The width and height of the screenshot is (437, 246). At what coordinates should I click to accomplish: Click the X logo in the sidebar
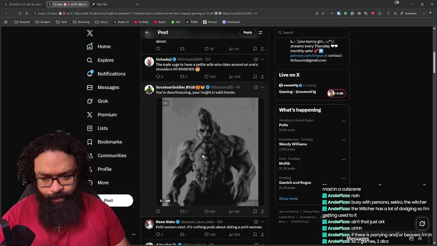[90, 33]
